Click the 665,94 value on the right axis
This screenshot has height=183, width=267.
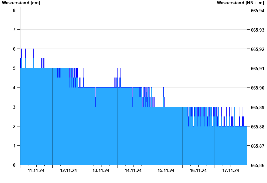257,11
